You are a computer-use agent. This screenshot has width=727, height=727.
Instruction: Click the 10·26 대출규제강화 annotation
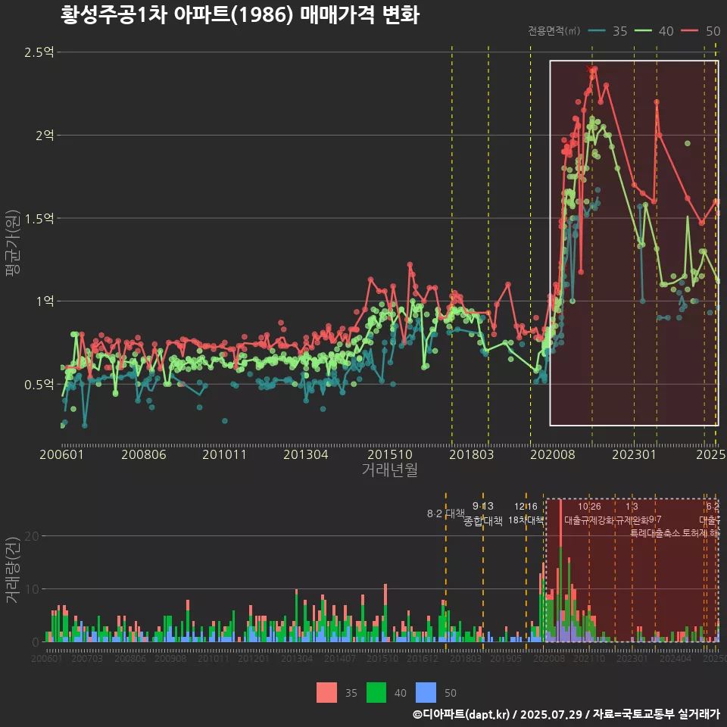[x=589, y=513]
